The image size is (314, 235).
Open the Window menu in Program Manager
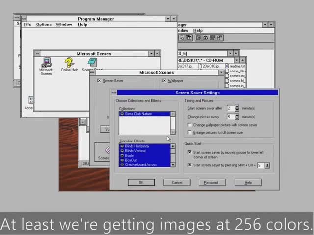64,24
